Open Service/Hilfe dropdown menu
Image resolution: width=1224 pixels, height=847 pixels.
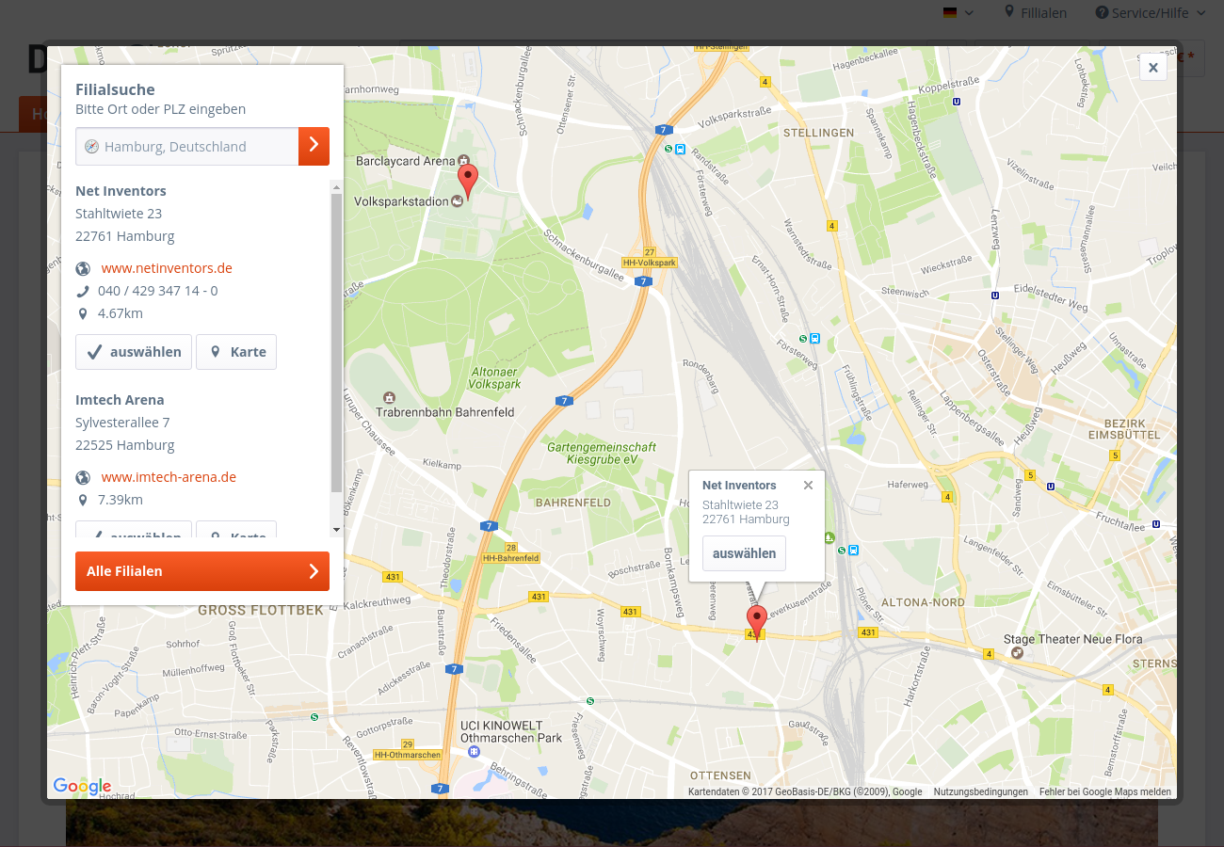[1150, 12]
